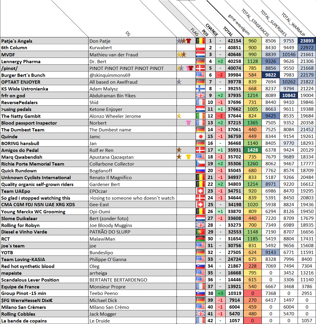This screenshot has width=316, height=324.
Task: Click the Japanese flag in Quinde row
Action: [200, 136]
